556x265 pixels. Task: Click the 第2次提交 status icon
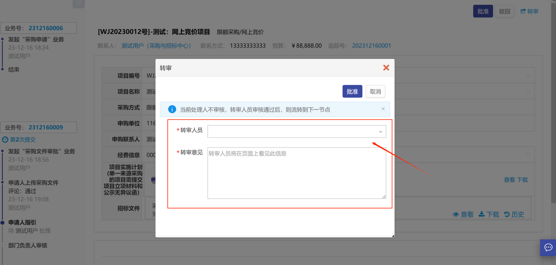(5, 140)
